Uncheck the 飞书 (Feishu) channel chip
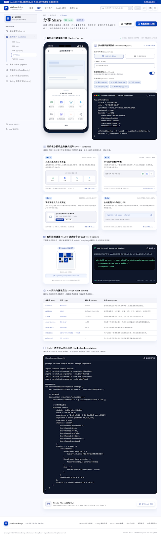Image resolution: width=161 pixels, height=539 pixels. click(x=134, y=82)
